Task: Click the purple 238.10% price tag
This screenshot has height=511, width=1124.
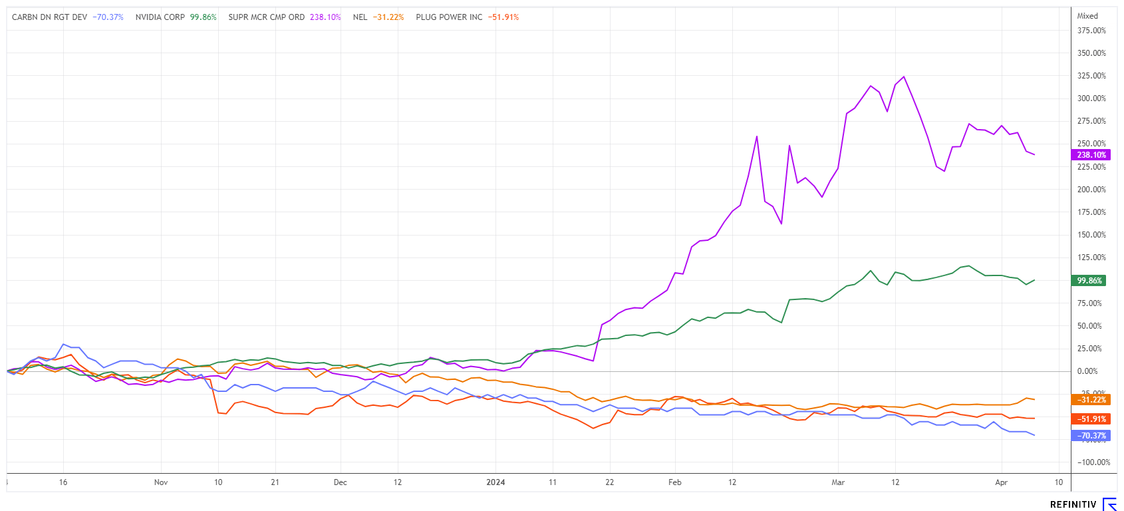Action: point(1091,155)
